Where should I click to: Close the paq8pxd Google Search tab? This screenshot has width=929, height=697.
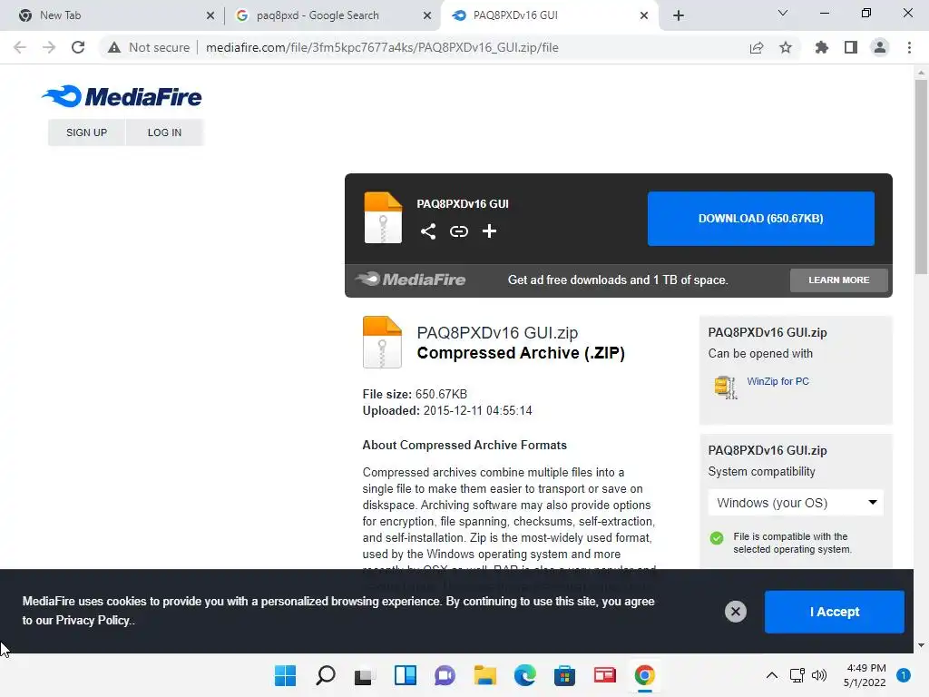(427, 15)
